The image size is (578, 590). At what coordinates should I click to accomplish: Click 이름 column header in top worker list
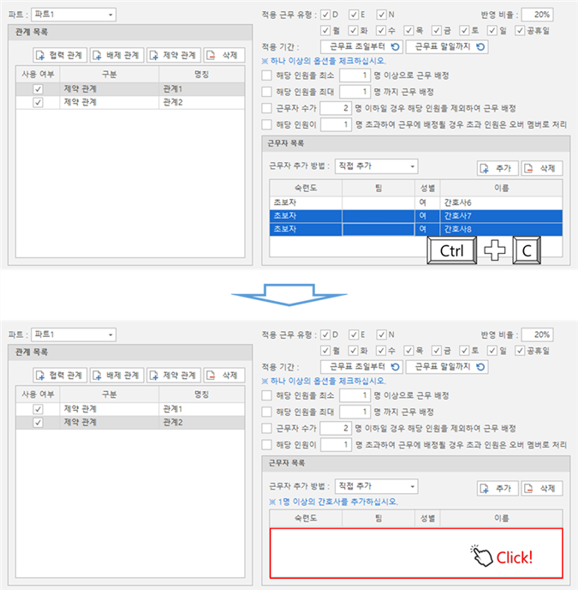(501, 188)
